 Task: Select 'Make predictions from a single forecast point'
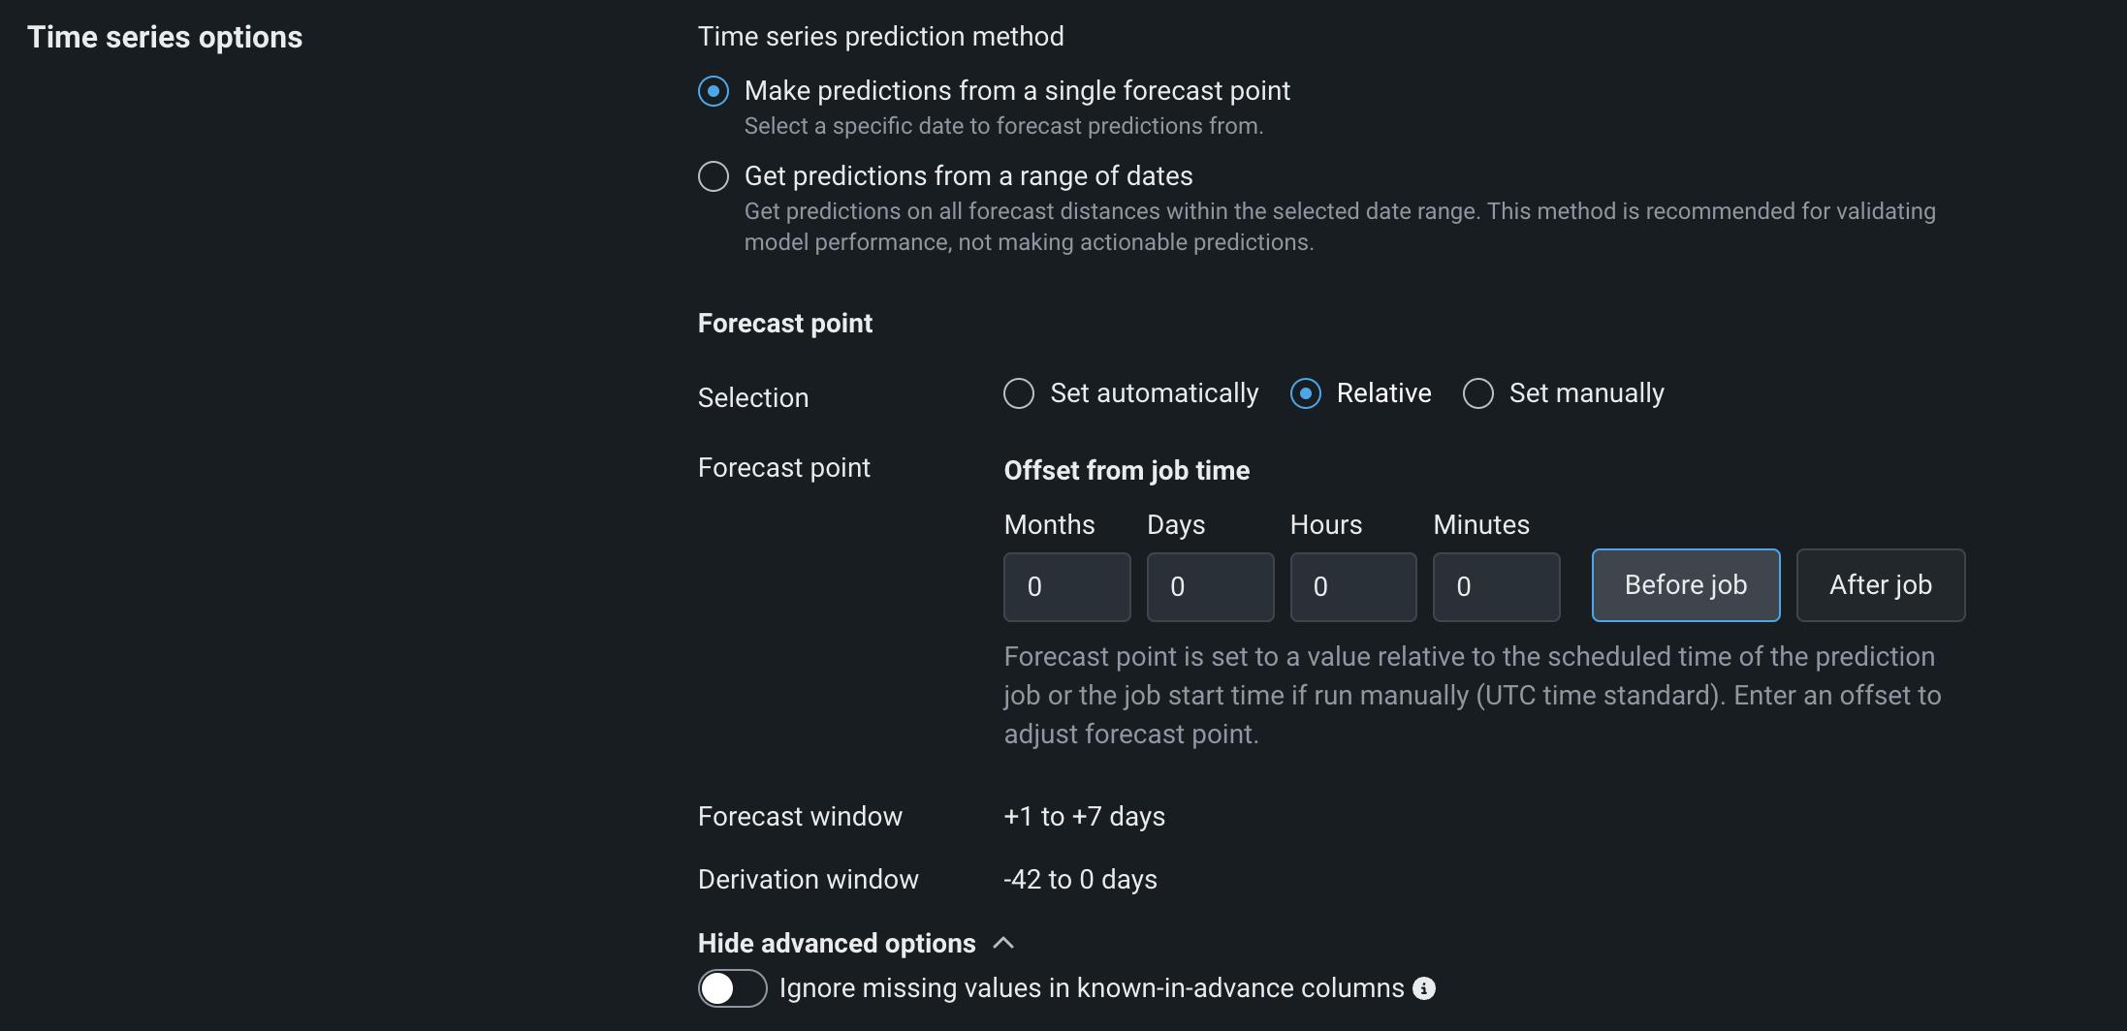click(x=714, y=91)
